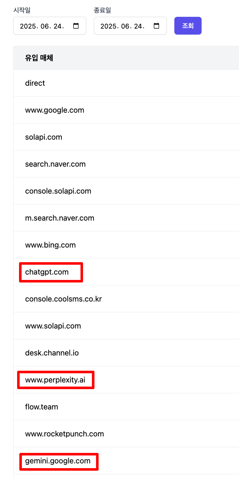The image size is (239, 478).
Task: Click the 유입 매체 column header
Action: pyautogui.click(x=39, y=58)
